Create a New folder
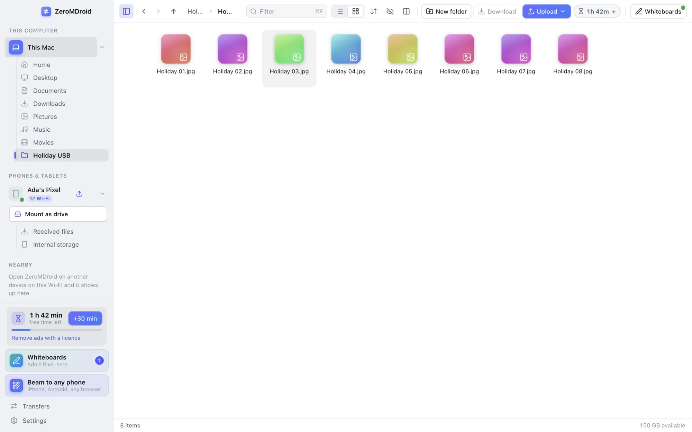 point(446,11)
